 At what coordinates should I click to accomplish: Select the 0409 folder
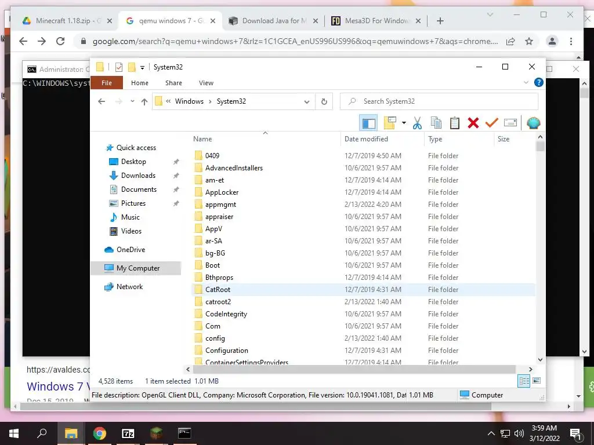[x=212, y=155]
